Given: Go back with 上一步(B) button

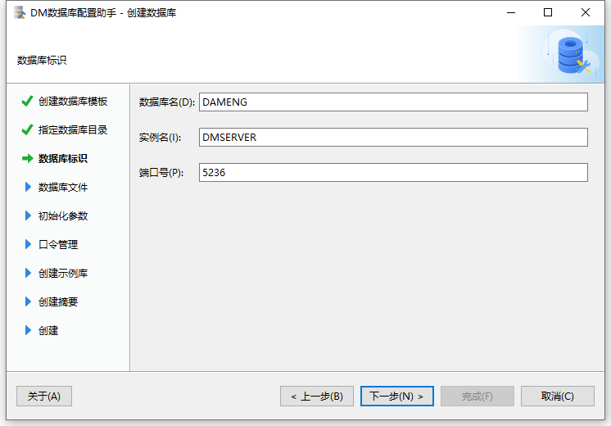Looking at the screenshot, I should pos(317,396).
